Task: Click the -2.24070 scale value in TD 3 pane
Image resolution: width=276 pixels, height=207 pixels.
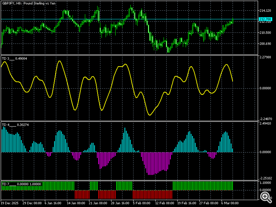Action: pos(265,119)
